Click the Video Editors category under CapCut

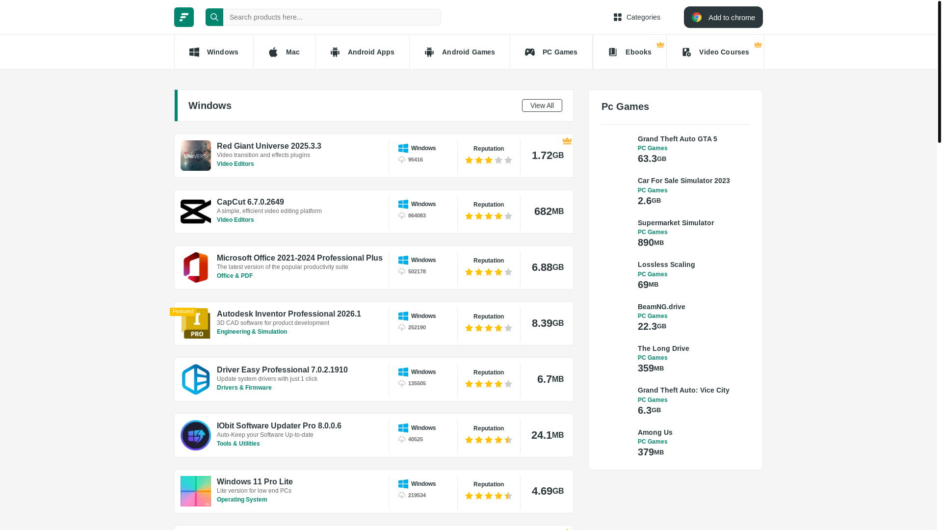pyautogui.click(x=235, y=220)
